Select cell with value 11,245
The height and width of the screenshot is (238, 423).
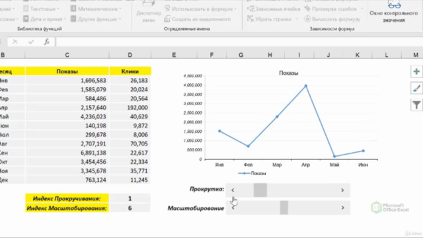pyautogui.click(x=130, y=180)
